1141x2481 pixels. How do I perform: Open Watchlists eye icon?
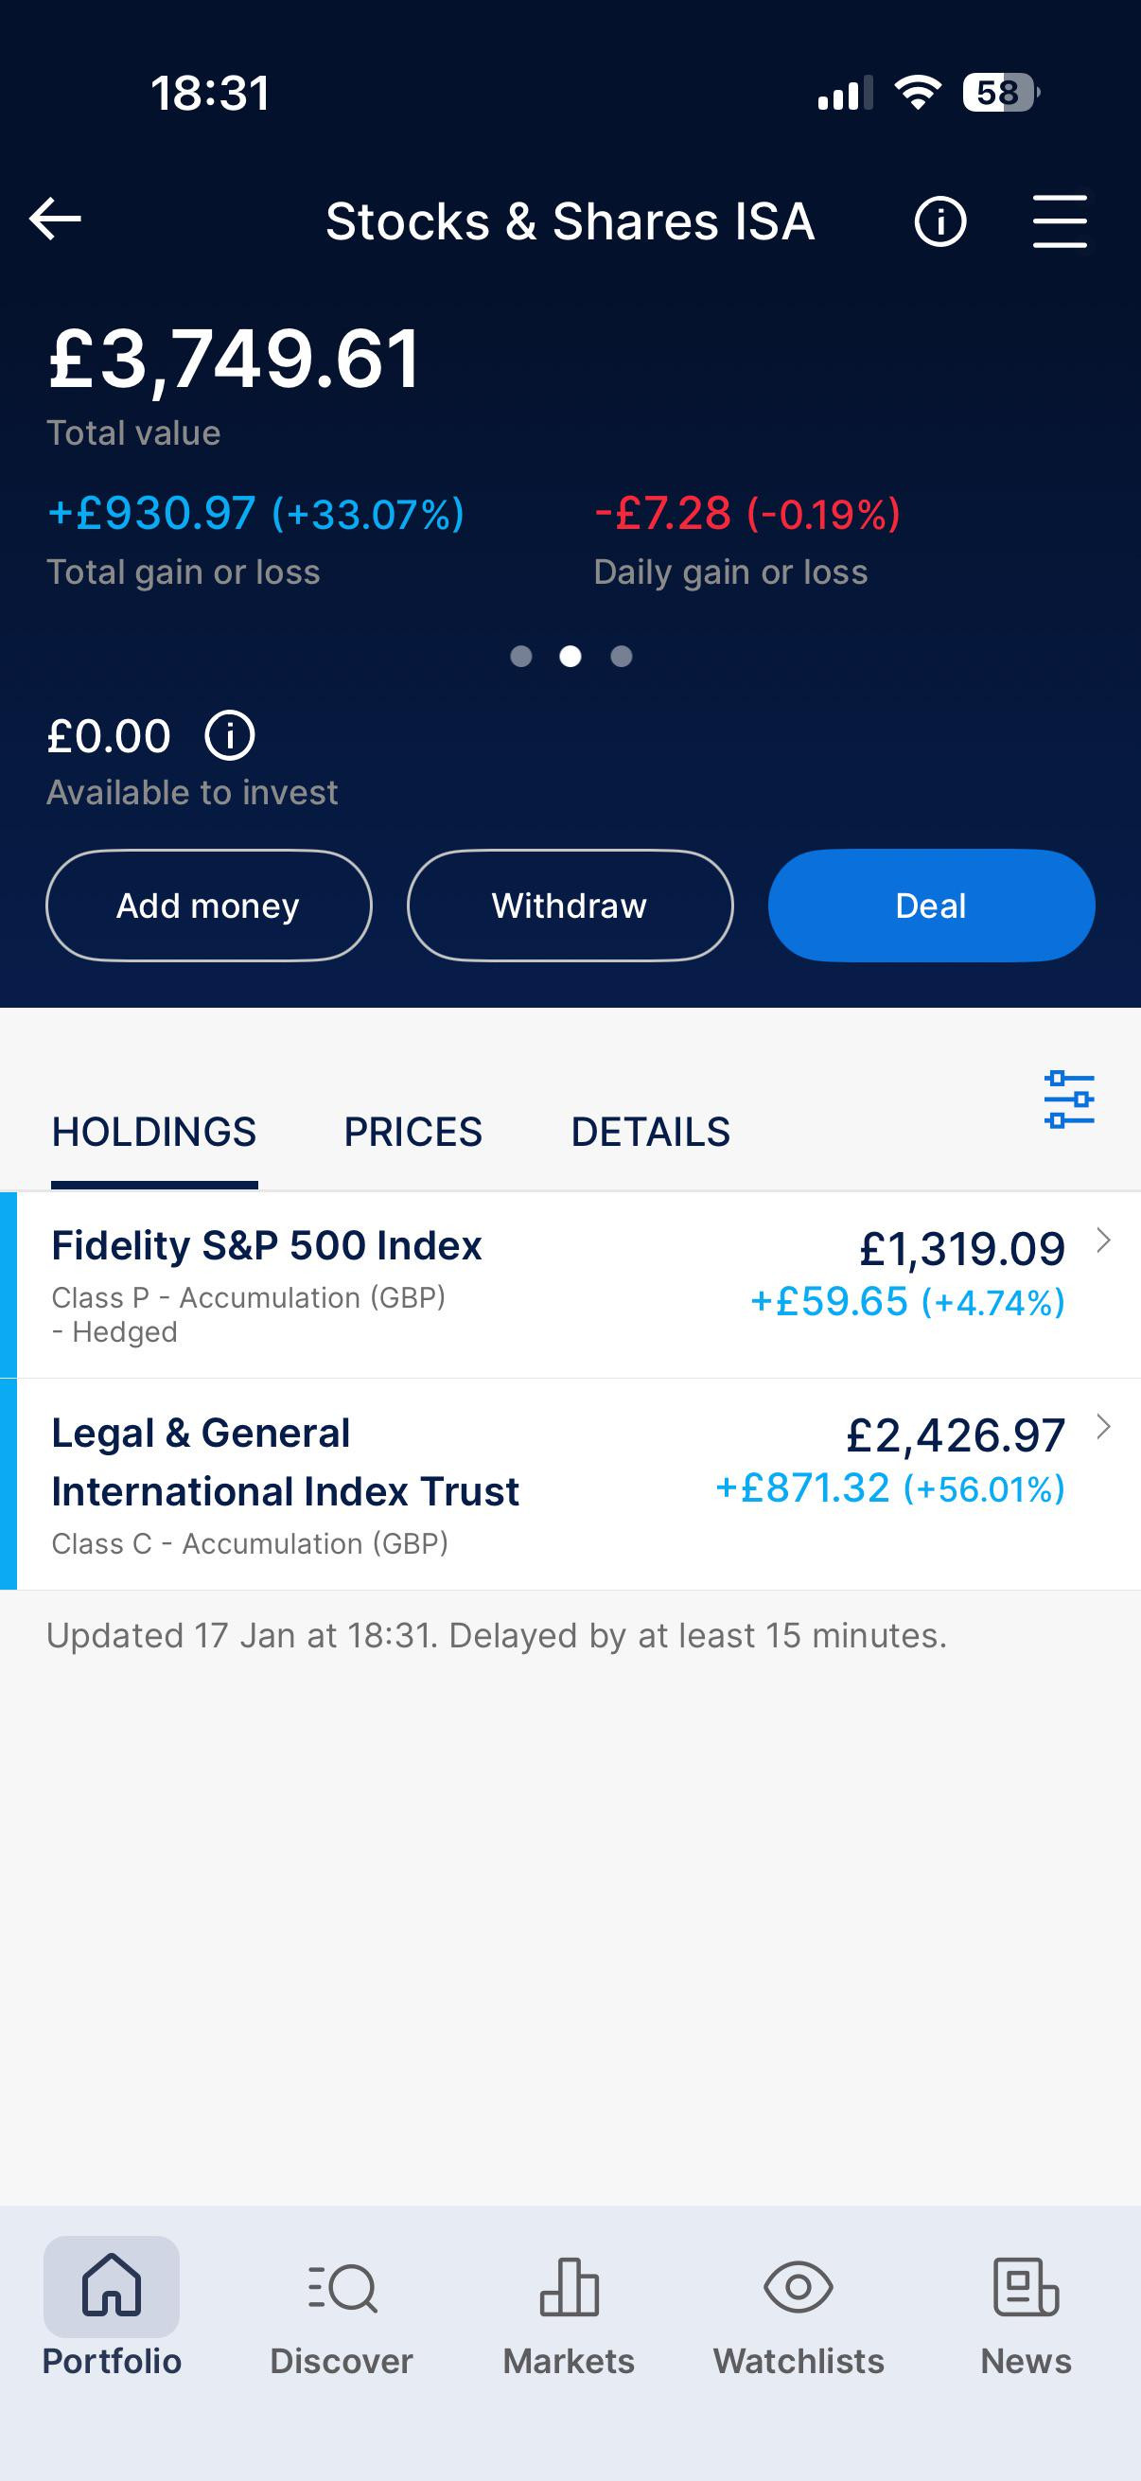pos(799,2286)
